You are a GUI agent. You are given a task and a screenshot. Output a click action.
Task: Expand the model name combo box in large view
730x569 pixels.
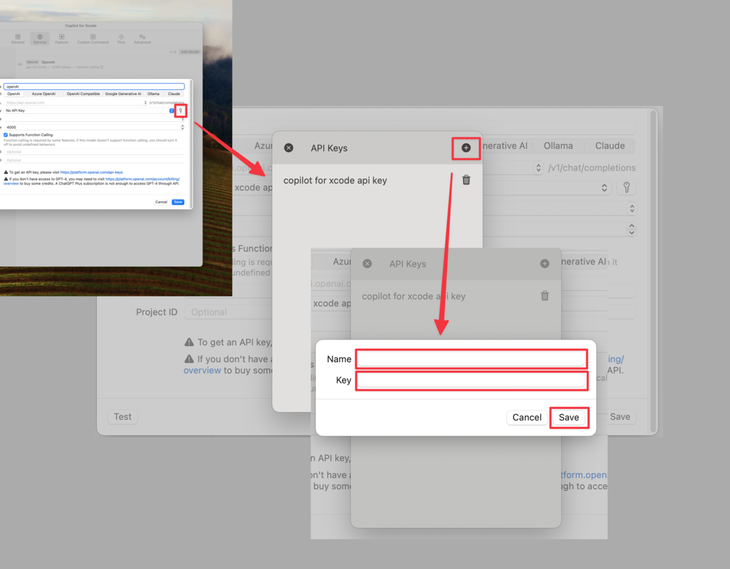[x=632, y=209]
